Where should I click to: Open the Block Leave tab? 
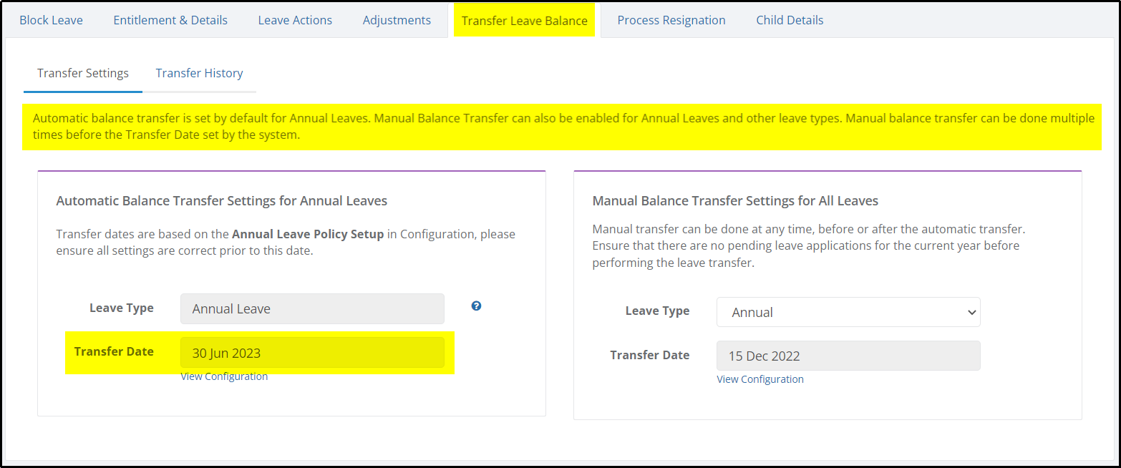[x=51, y=20]
